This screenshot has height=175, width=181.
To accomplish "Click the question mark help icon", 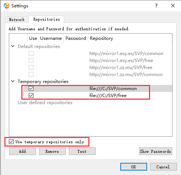I will click(156, 6).
